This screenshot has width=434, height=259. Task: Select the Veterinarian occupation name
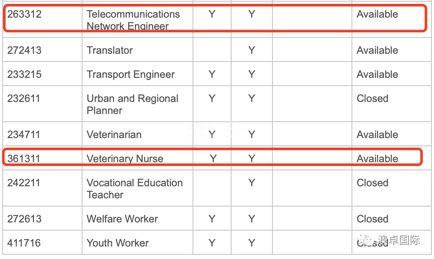click(114, 134)
